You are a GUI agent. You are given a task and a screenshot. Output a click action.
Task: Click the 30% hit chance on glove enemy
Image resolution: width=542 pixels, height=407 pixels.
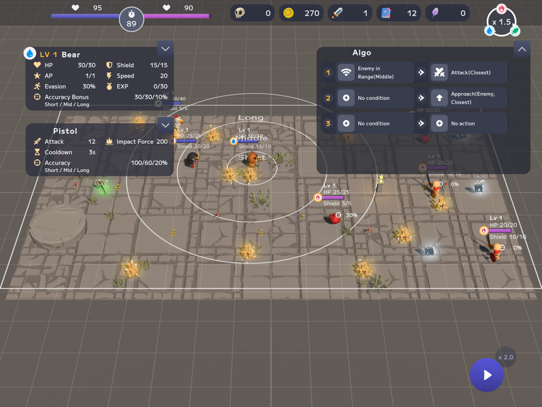(352, 215)
